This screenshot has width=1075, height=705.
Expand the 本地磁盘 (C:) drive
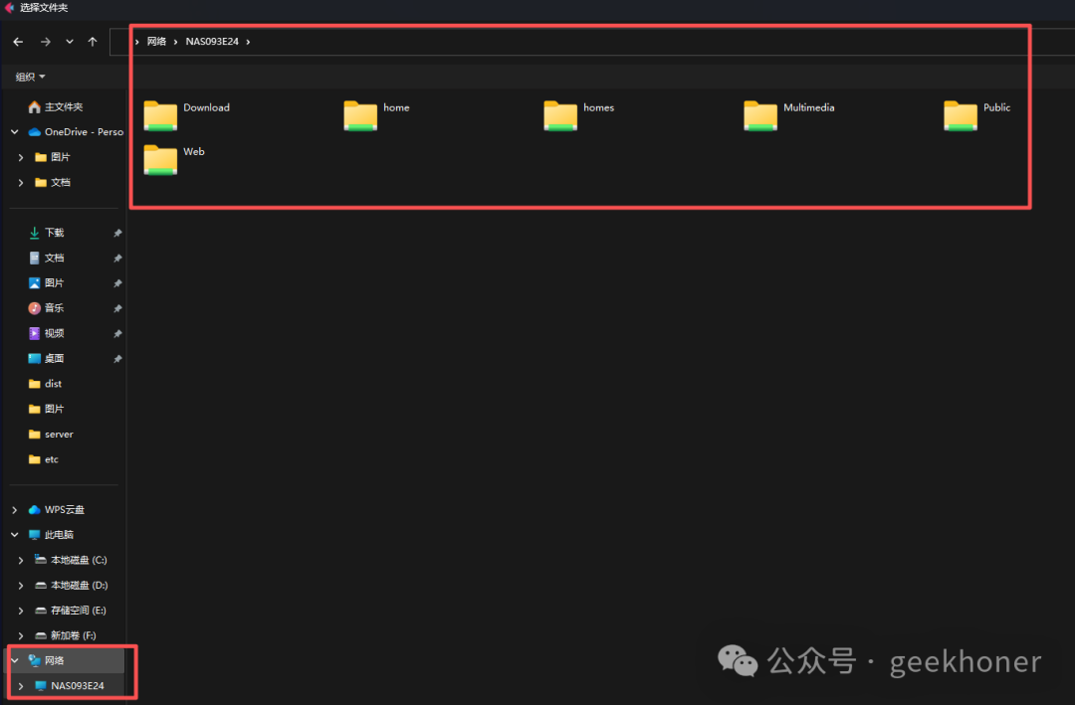(x=21, y=560)
